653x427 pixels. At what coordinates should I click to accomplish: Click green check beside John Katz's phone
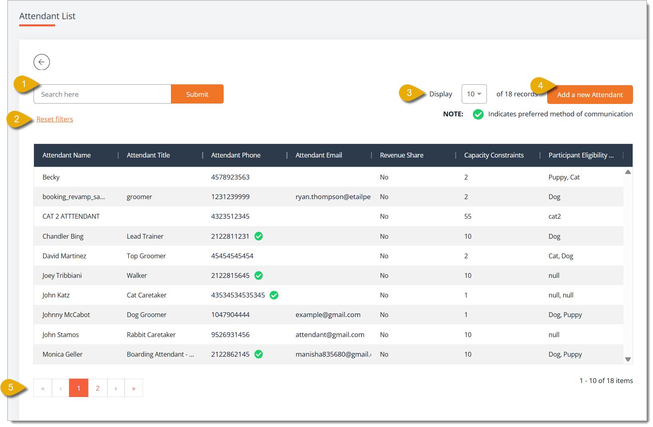click(274, 295)
